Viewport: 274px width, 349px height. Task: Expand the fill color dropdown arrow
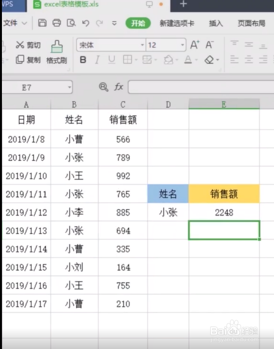point(177,60)
